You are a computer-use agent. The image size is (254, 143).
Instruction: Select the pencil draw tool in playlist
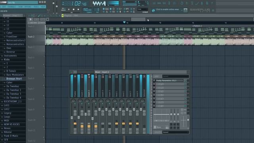(x=36, y=15)
